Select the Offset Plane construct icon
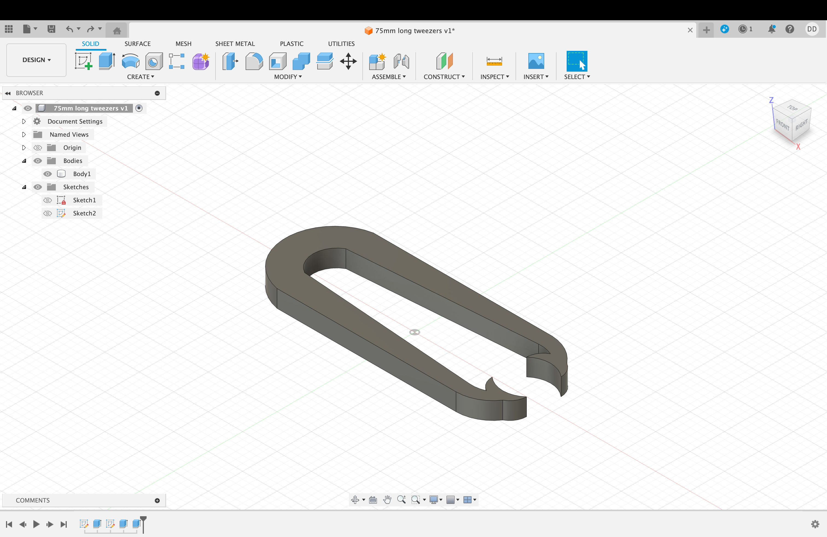Viewport: 827px width, 537px height. [x=444, y=61]
